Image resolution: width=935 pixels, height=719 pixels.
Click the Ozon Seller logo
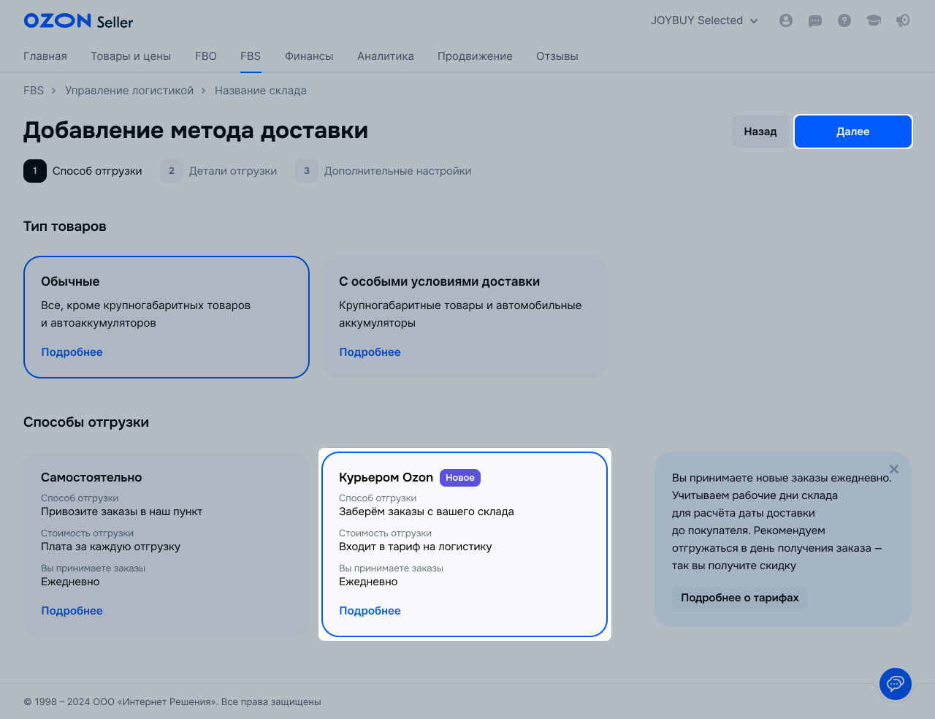point(78,21)
